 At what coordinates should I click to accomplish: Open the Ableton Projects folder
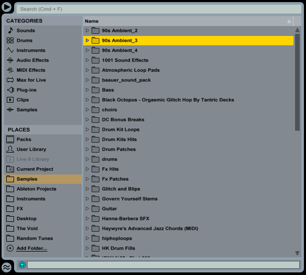point(43,189)
